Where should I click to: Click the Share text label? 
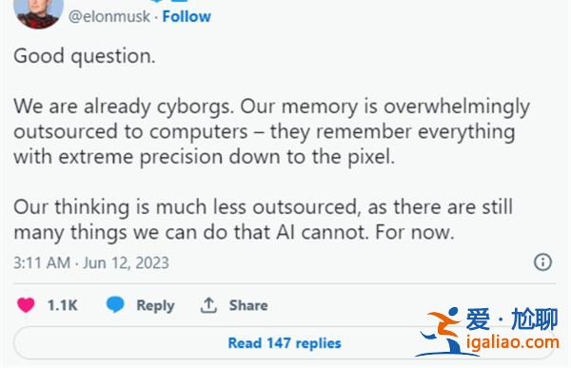click(x=248, y=305)
